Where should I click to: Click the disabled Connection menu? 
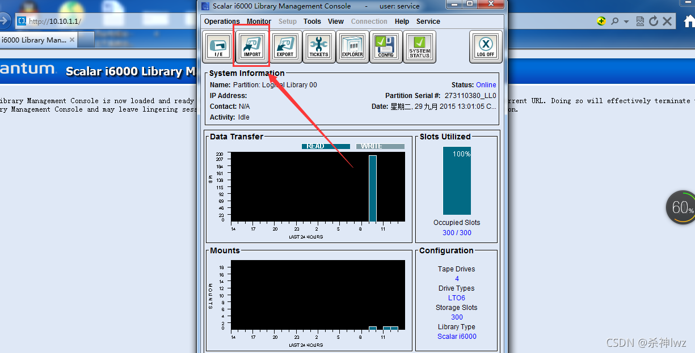[369, 22]
